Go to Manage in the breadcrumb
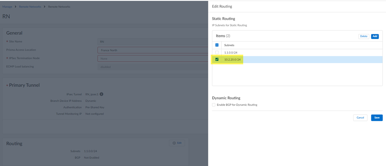Image resolution: width=386 pixels, height=166 pixels. tap(7, 7)
